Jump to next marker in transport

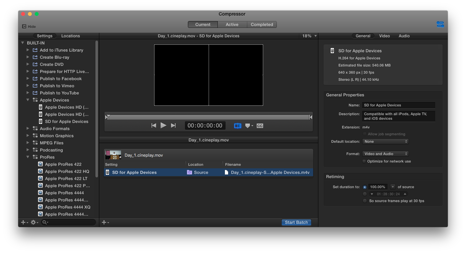tap(173, 126)
